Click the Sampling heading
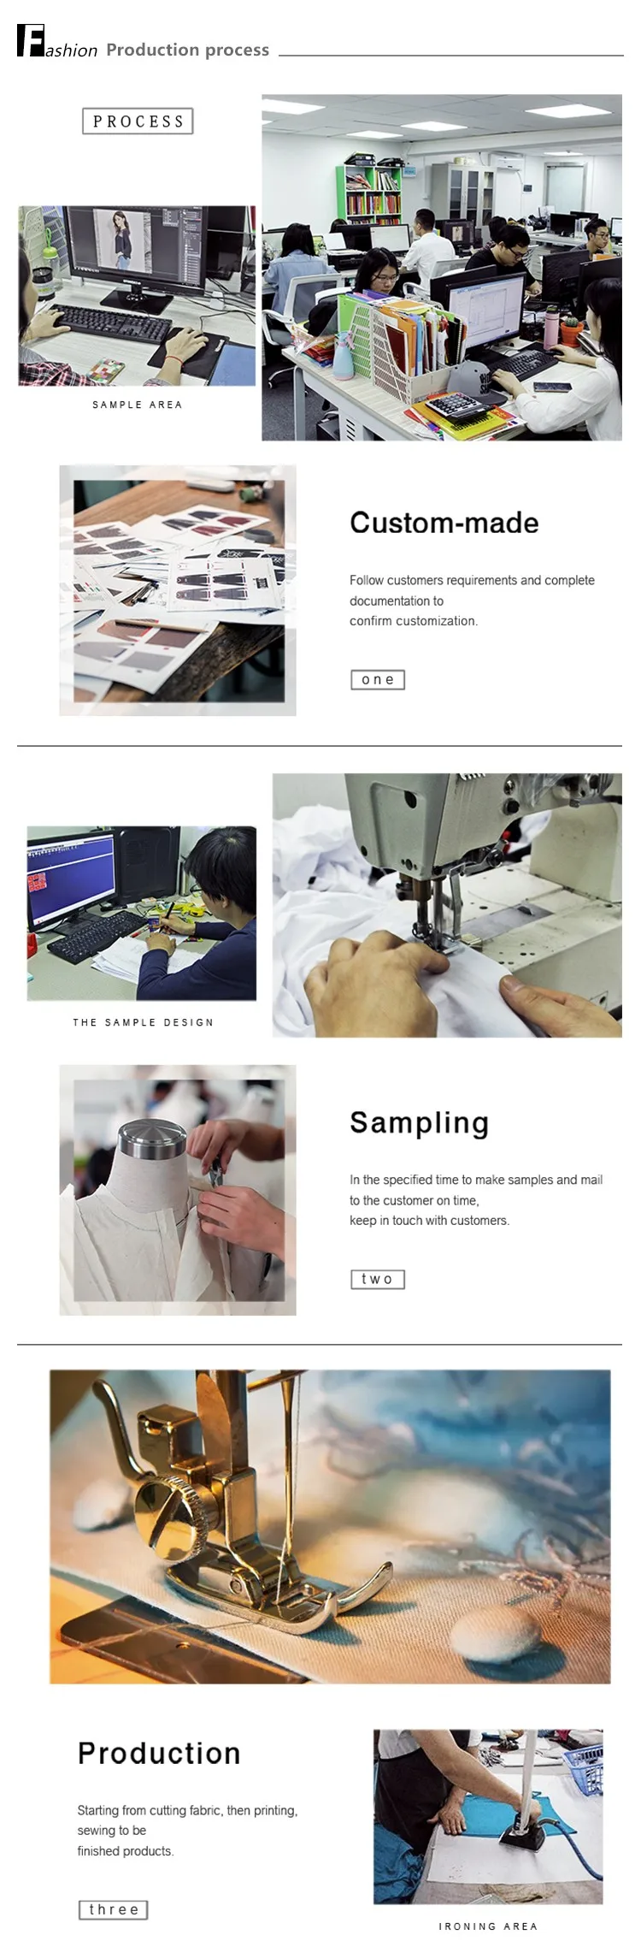641x1941 pixels. 420,1123
